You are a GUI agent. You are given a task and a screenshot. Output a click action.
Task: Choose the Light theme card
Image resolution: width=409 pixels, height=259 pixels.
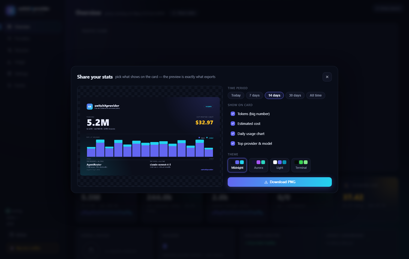pos(280,165)
